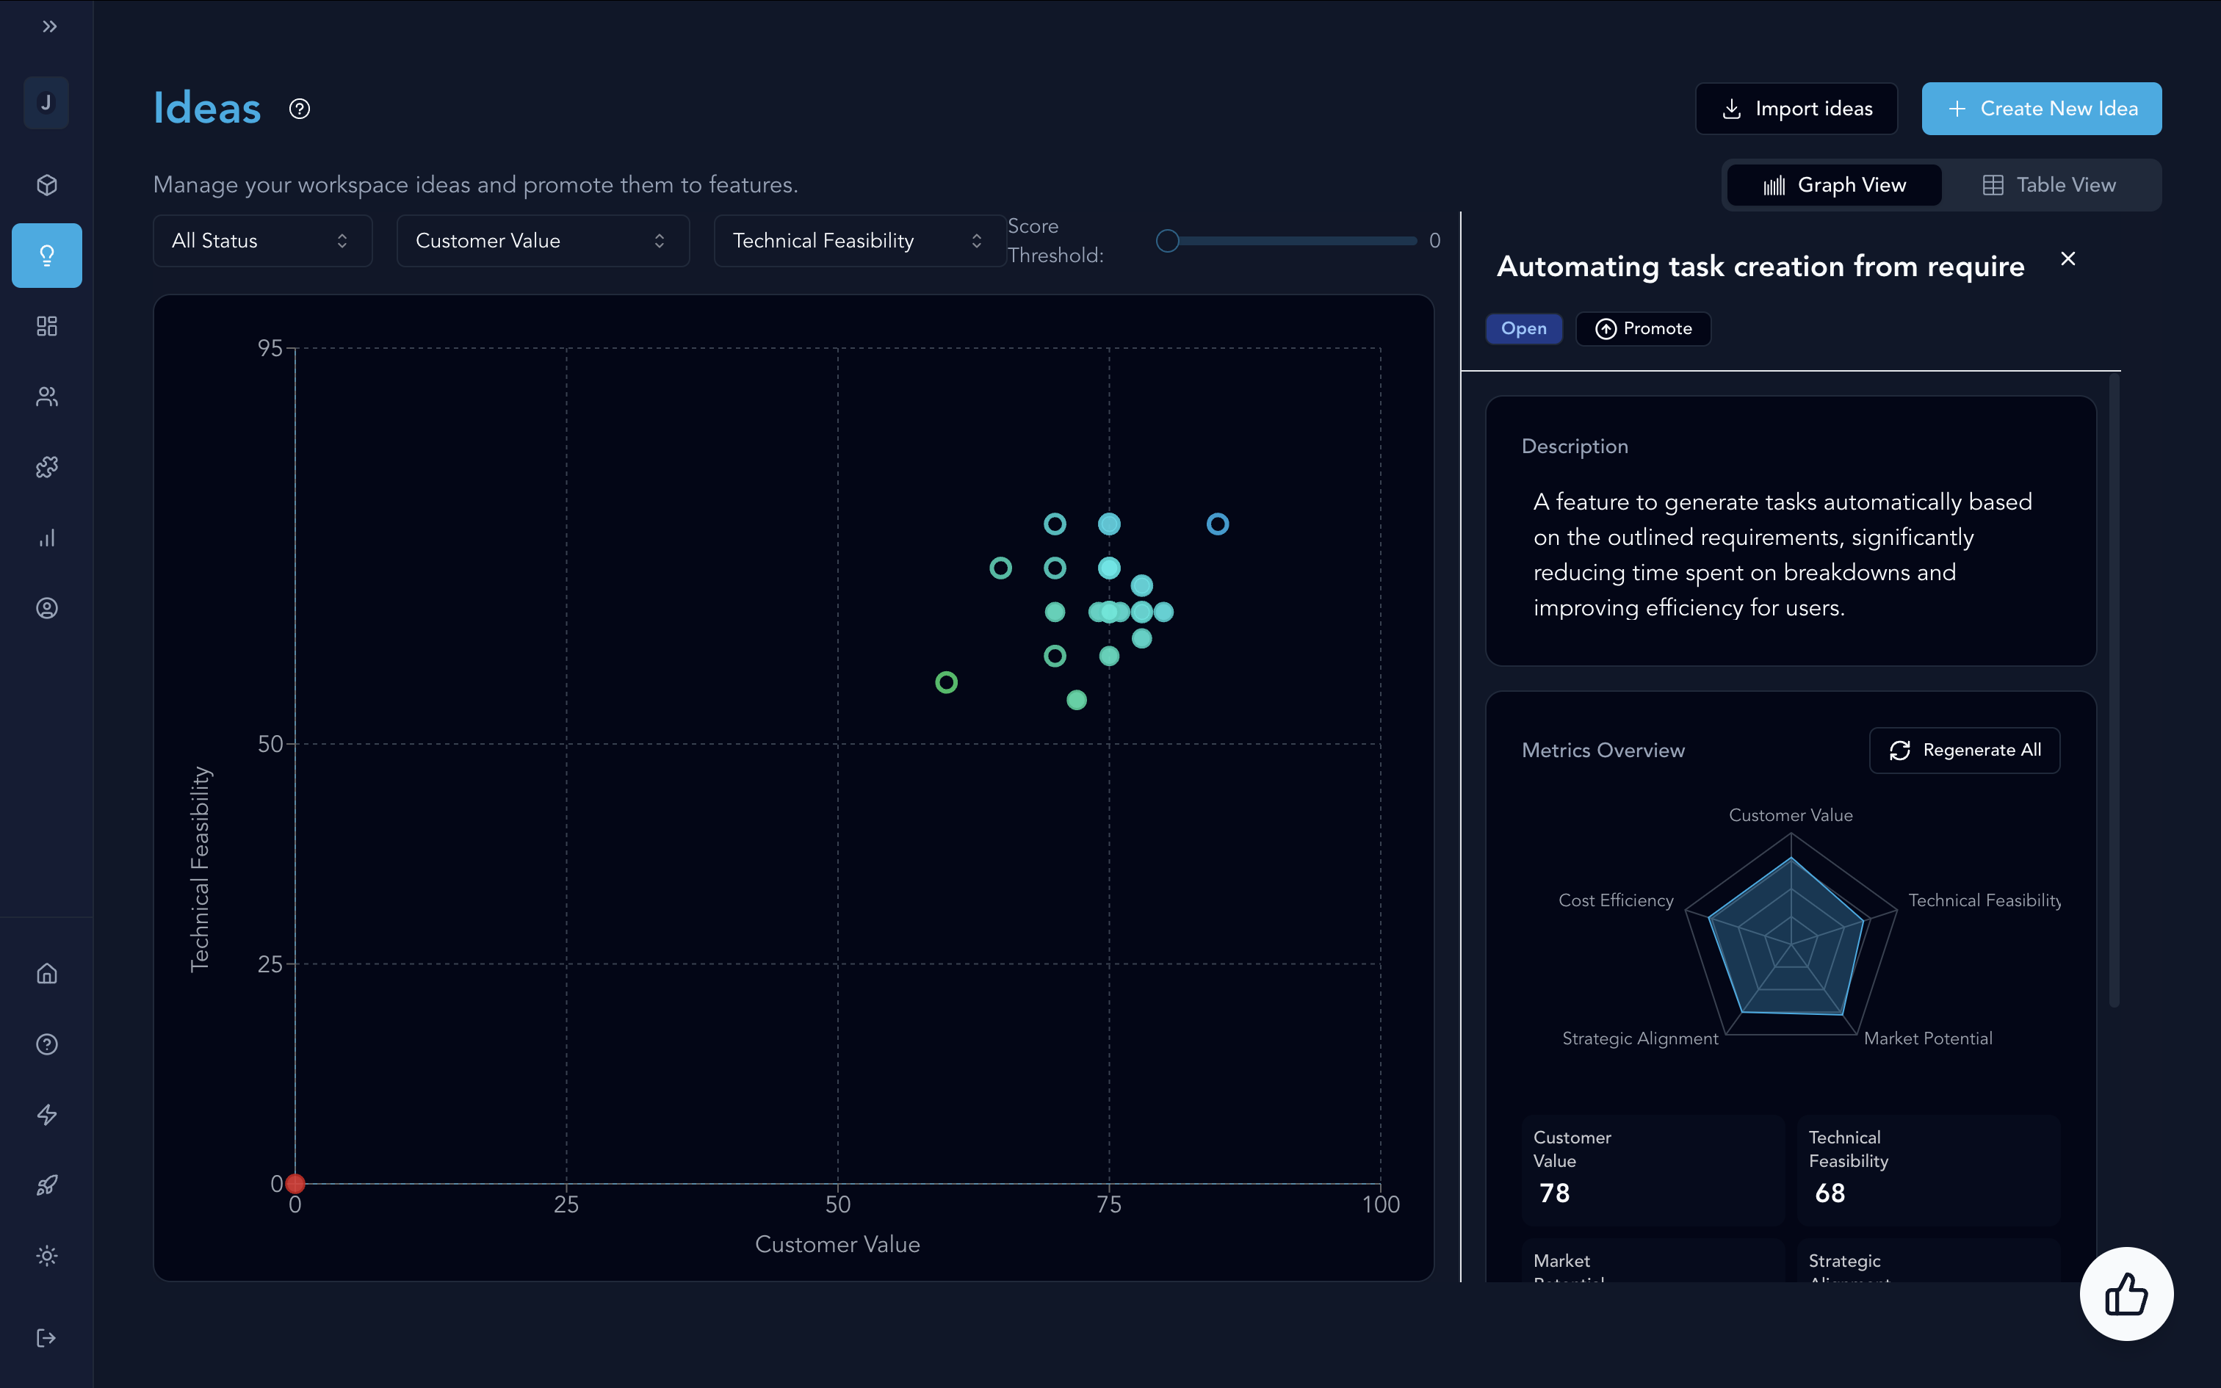Click the Promote button
The image size is (2221, 1388).
click(1643, 329)
